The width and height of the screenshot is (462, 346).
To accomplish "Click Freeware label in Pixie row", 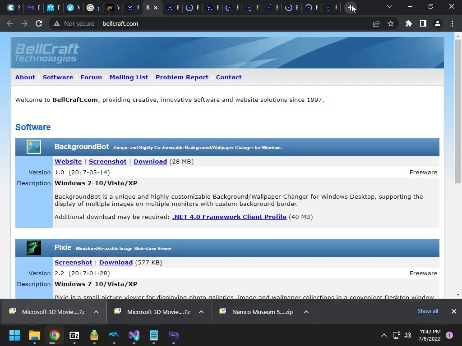I will (x=423, y=273).
